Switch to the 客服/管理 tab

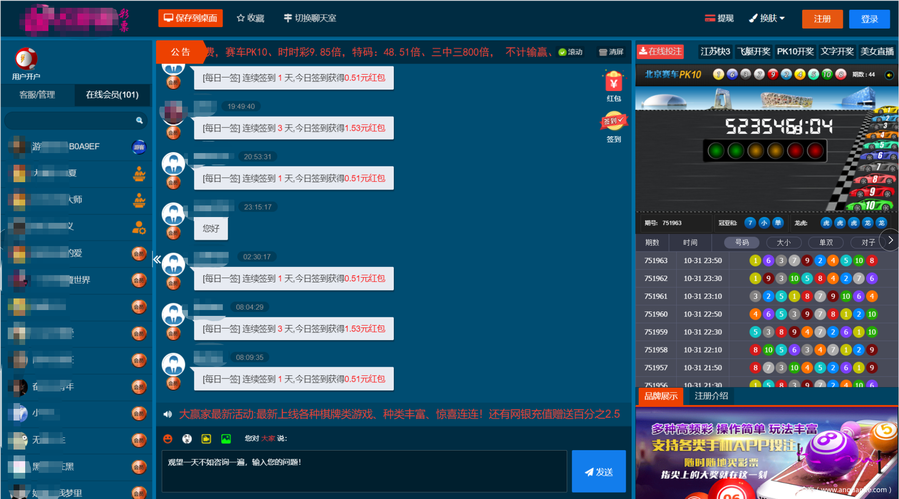pyautogui.click(x=37, y=95)
